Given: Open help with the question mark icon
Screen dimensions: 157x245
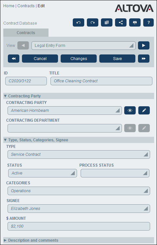Looking at the screenshot, I should pyautogui.click(x=148, y=23).
